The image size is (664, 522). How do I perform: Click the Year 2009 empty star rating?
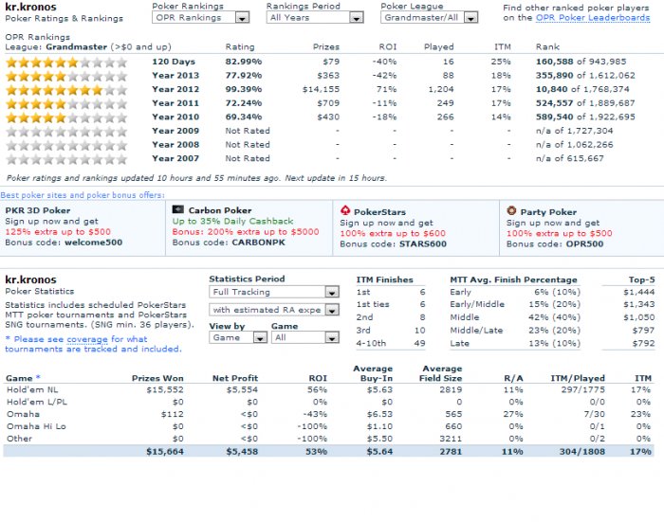pyautogui.click(x=66, y=132)
